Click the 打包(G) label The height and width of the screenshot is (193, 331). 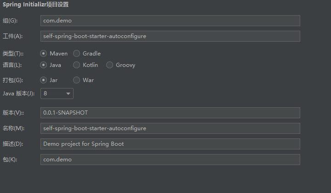click(13, 80)
